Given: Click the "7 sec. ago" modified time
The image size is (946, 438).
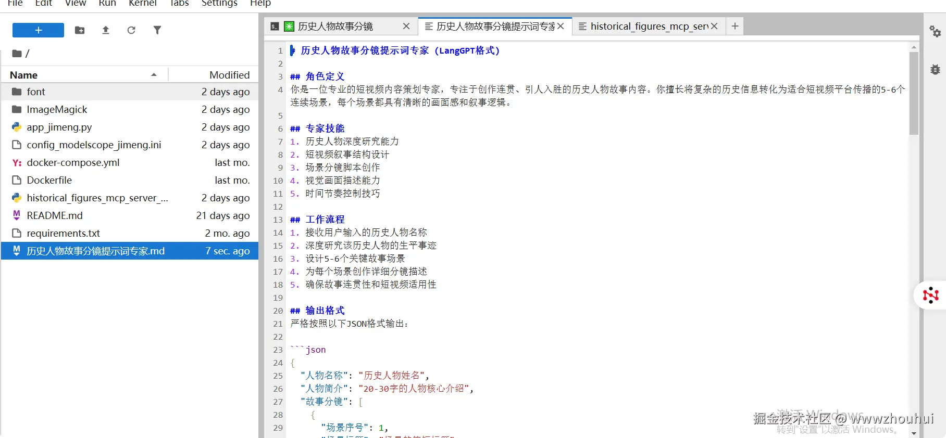Looking at the screenshot, I should coord(227,251).
